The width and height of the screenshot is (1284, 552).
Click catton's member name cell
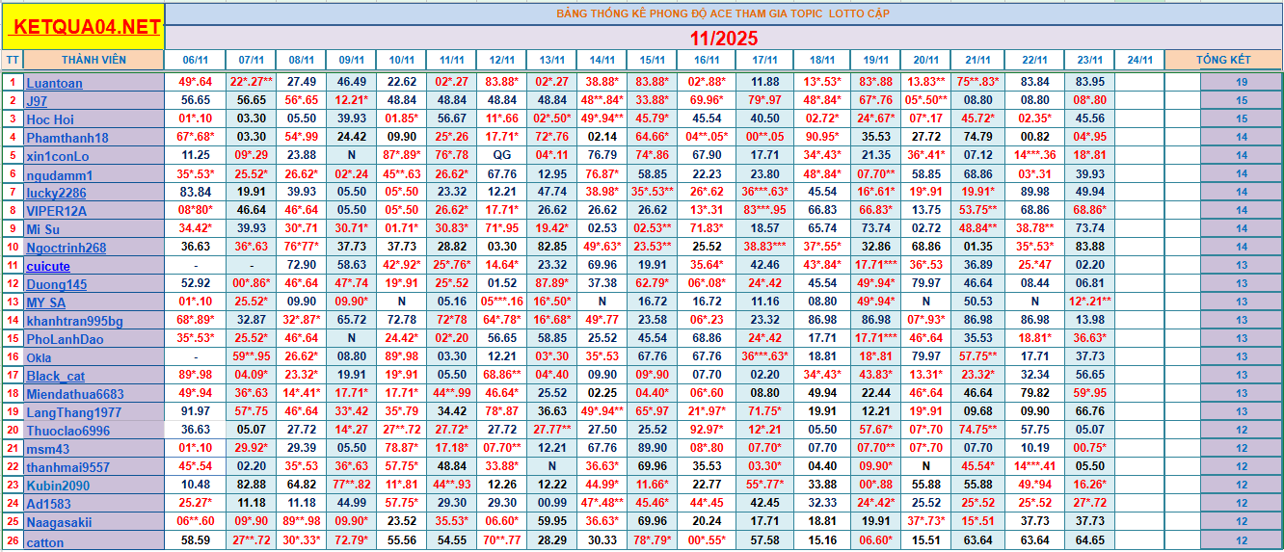click(45, 541)
